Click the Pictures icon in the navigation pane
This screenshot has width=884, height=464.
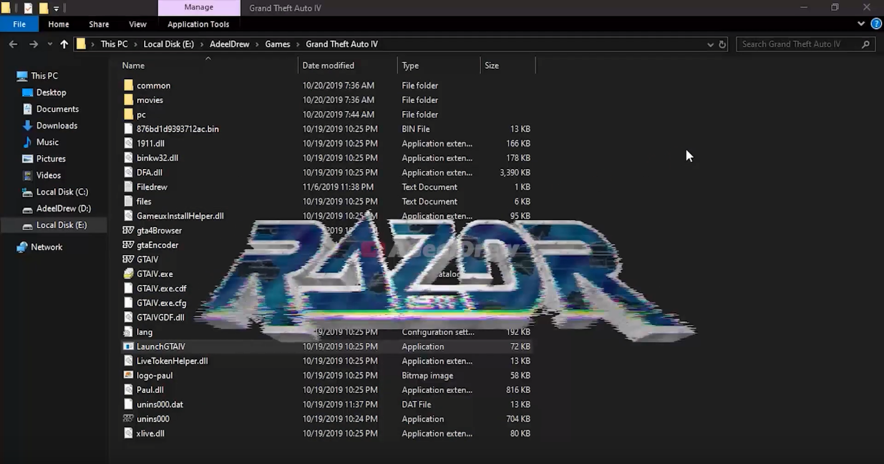pos(27,159)
